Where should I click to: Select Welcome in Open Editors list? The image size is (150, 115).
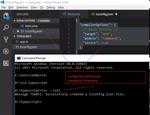36,26
